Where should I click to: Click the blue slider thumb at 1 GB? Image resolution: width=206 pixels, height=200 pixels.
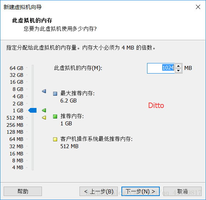[x=33, y=110]
